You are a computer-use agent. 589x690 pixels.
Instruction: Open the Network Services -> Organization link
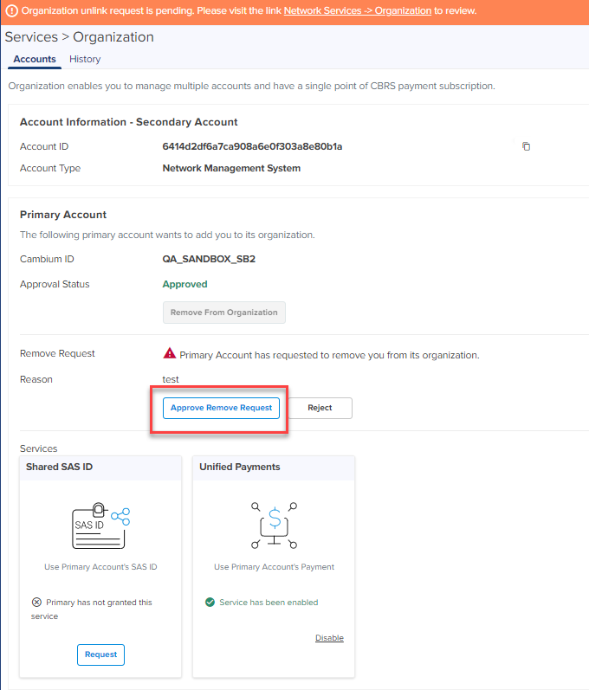[x=357, y=11]
